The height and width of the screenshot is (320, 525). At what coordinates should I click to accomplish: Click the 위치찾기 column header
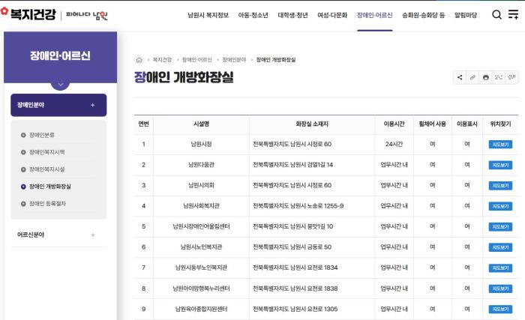[500, 124]
